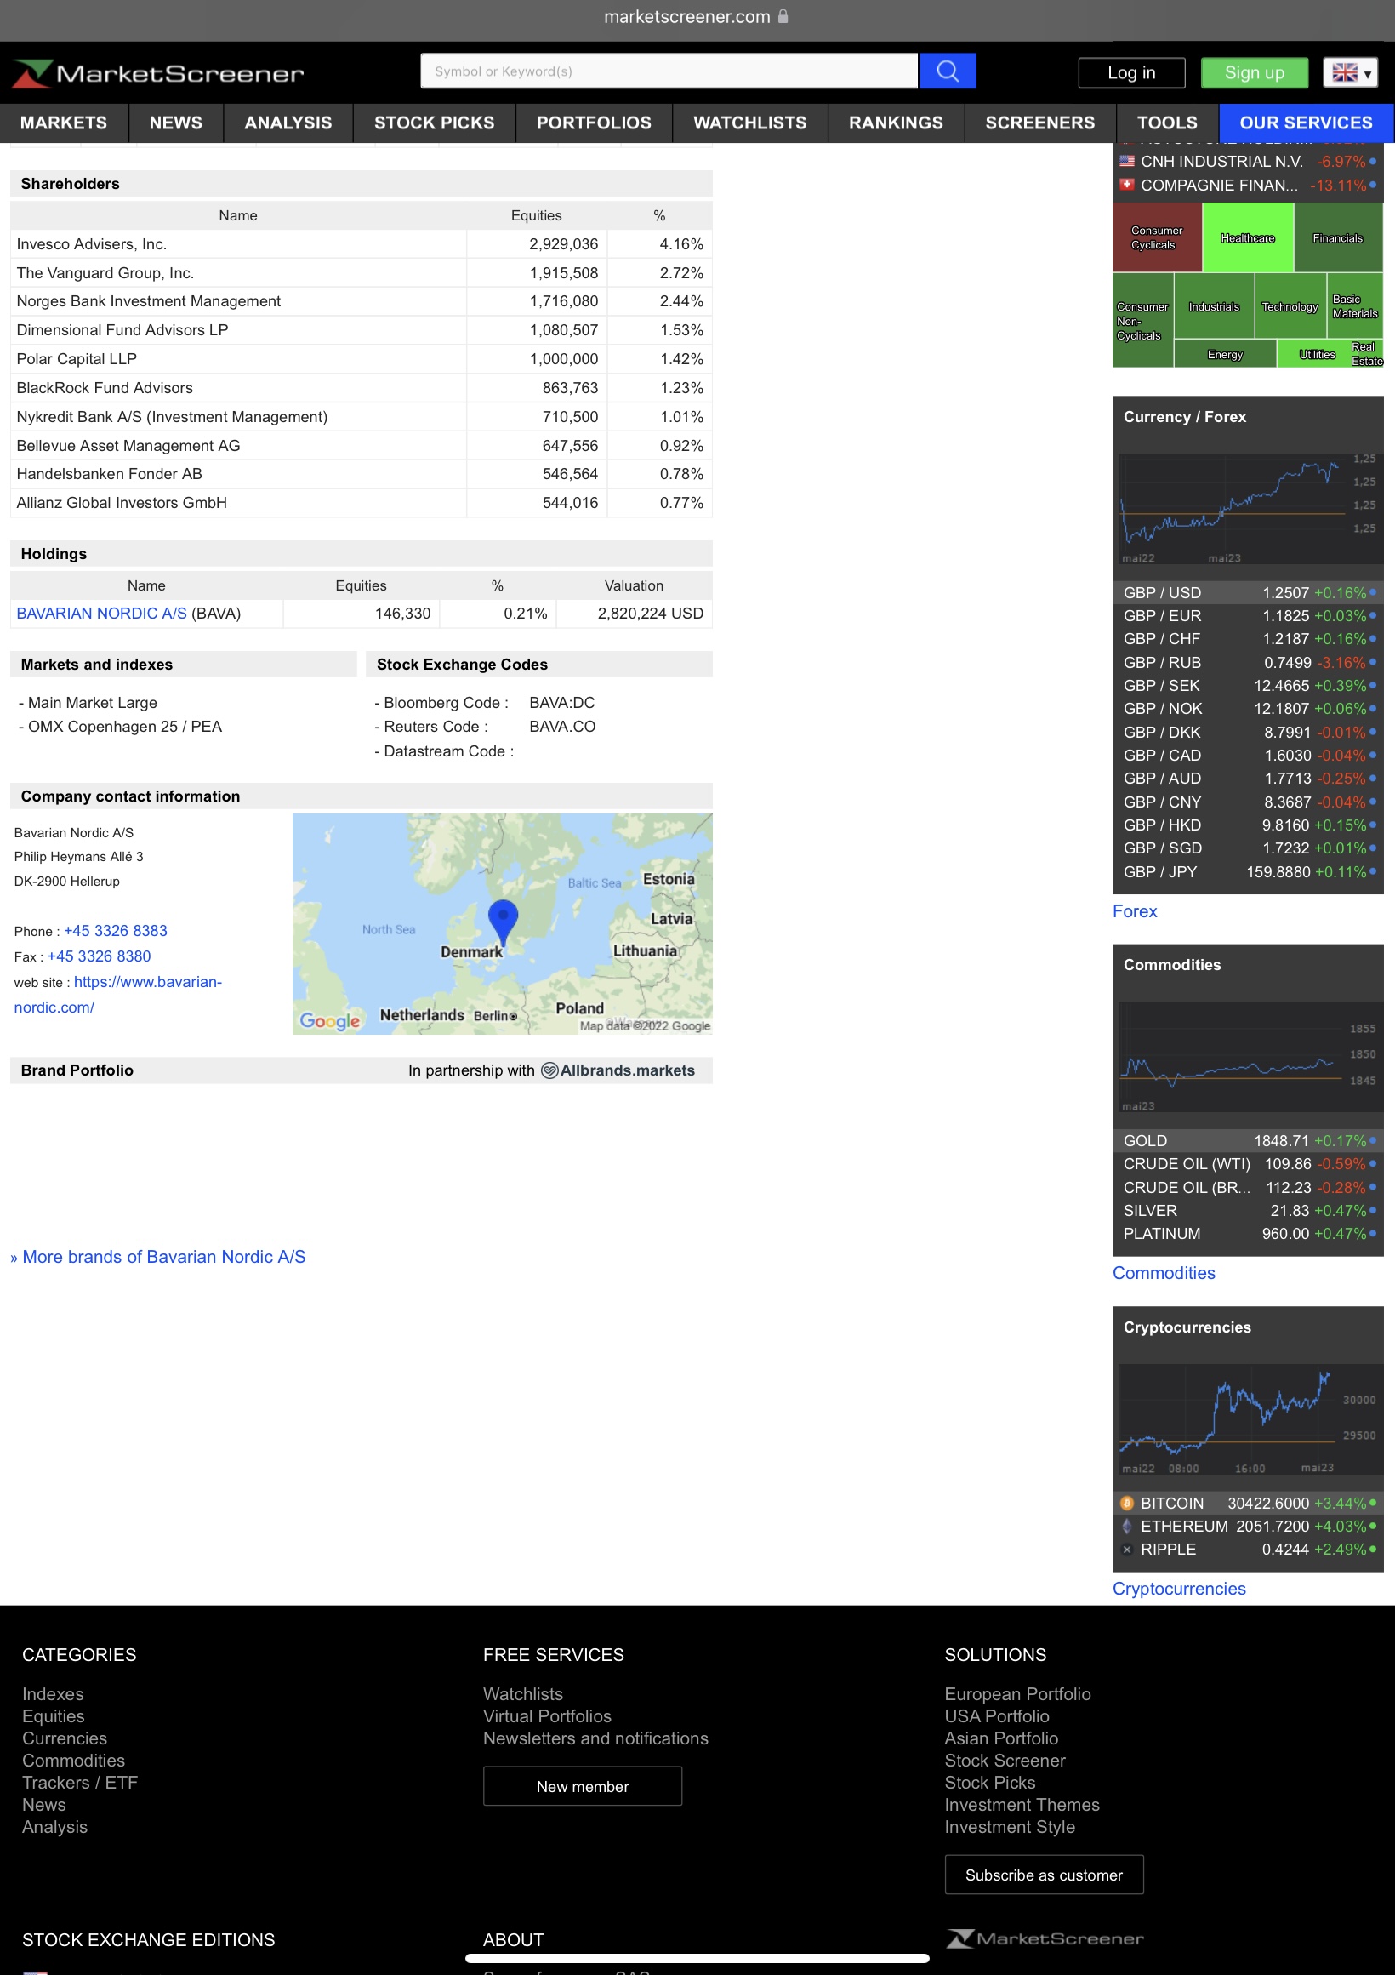Click the blue search magnifier button
The width and height of the screenshot is (1395, 1975).
(947, 71)
